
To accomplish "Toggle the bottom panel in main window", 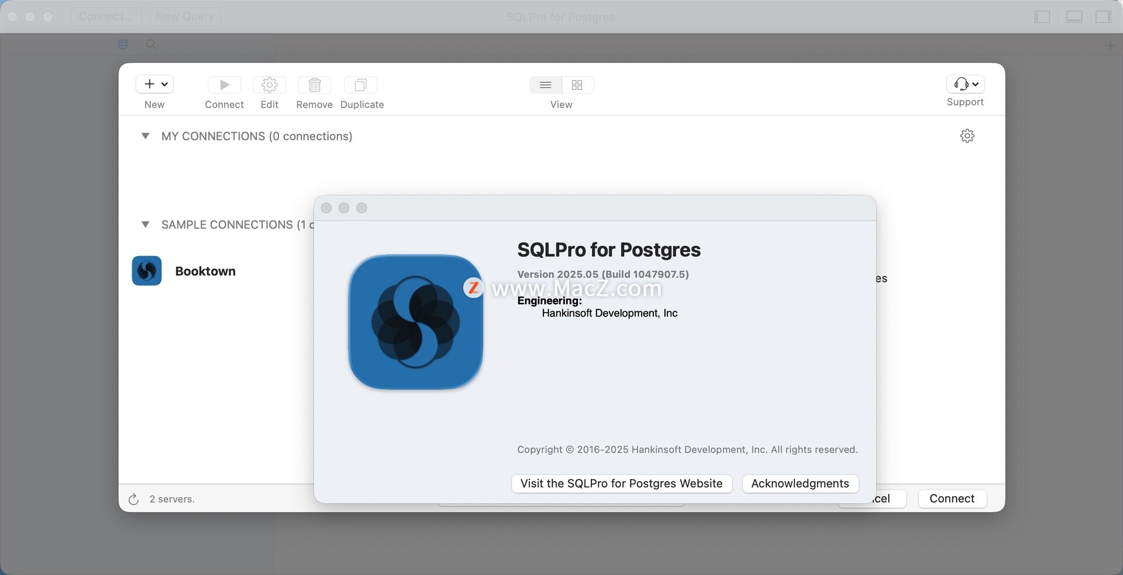I will 1074,17.
